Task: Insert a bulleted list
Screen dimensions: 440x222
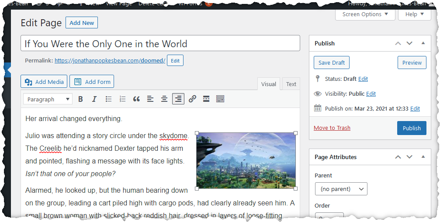Action: pyautogui.click(x=109, y=99)
